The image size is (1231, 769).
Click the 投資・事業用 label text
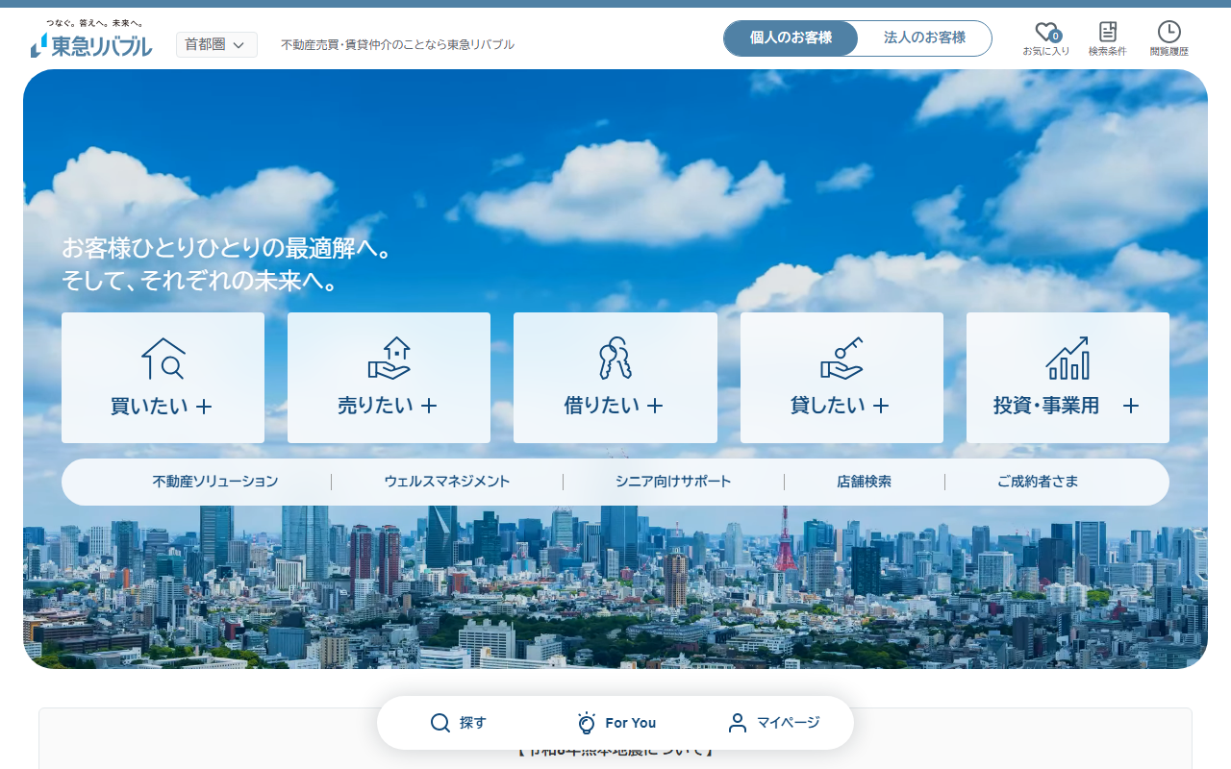point(1046,406)
